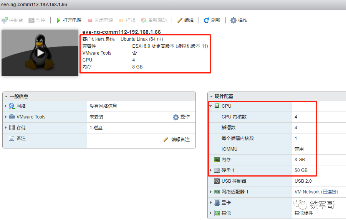
Task: Select the 没有网络信息 text
Action: coord(103,106)
